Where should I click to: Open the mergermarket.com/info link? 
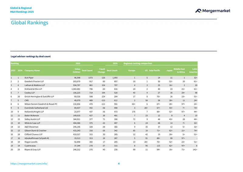click(x=29, y=163)
